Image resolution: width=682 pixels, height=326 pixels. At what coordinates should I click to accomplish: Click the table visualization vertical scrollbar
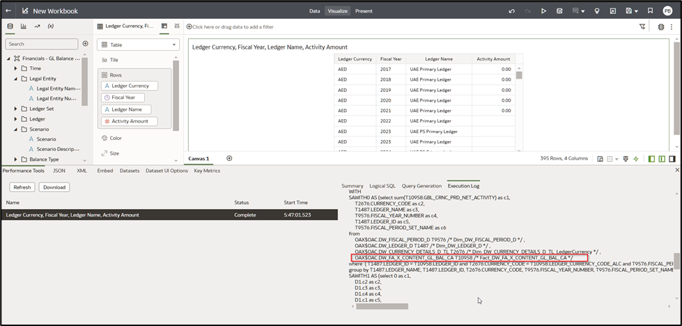click(x=518, y=75)
